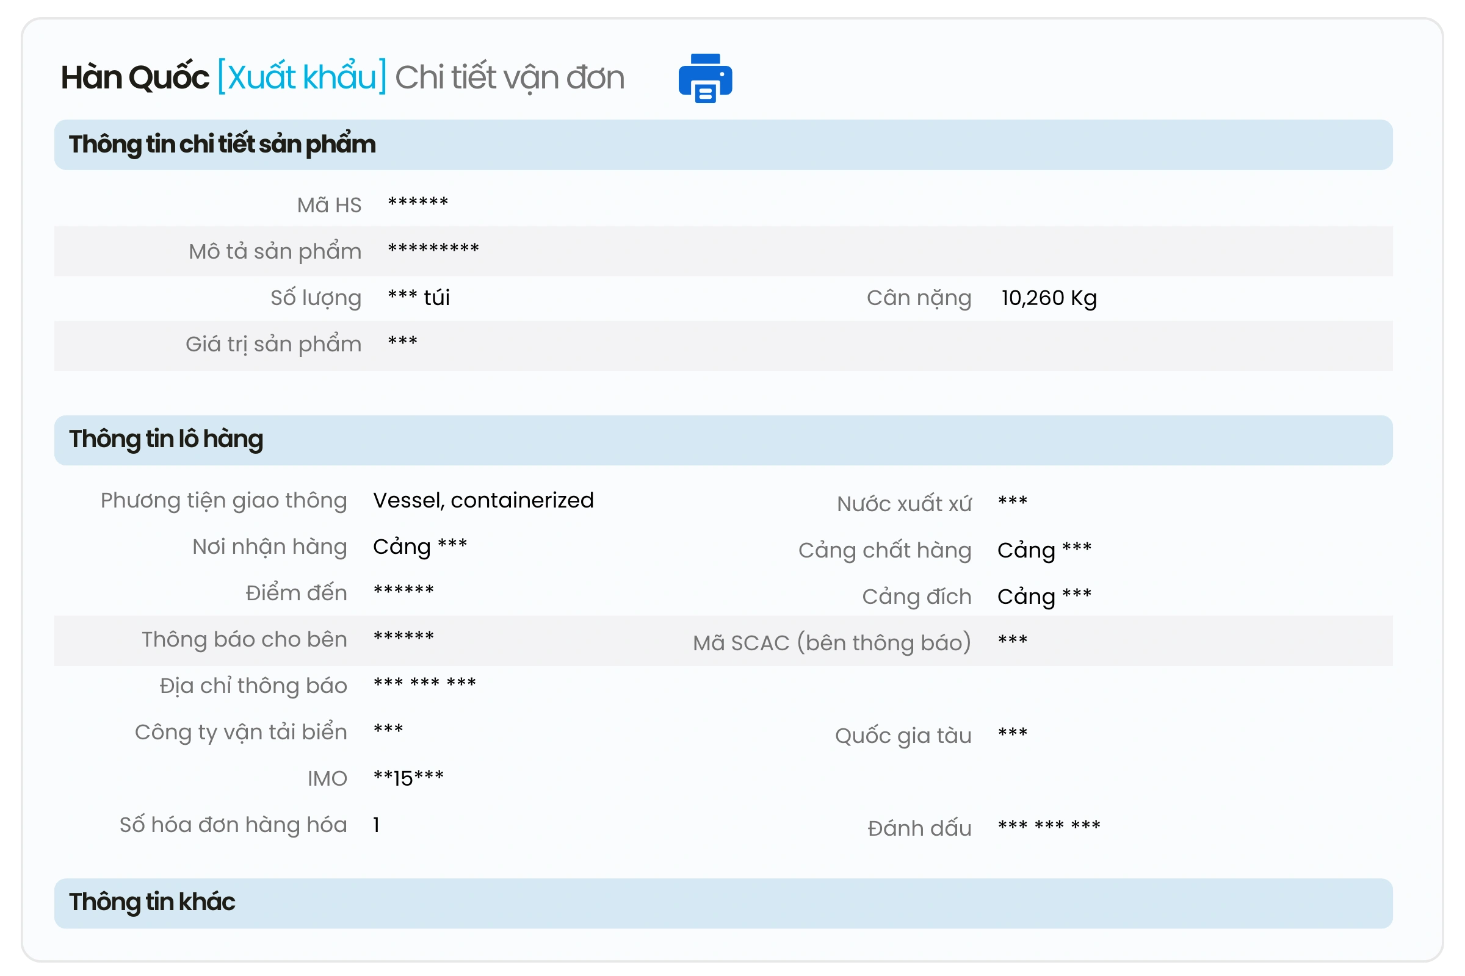Click the 'Cảng ***' value for Nơi nhận hàng
This screenshot has width=1465, height=976.
(x=420, y=547)
